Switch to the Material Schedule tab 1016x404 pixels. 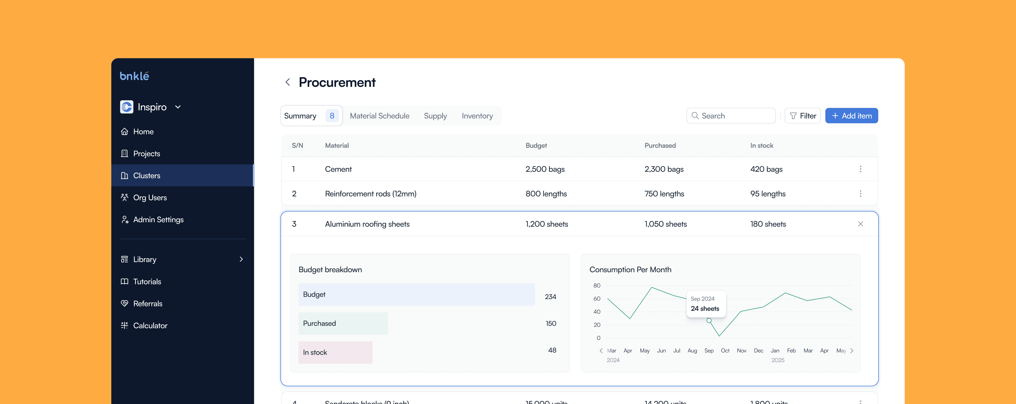(x=379, y=116)
